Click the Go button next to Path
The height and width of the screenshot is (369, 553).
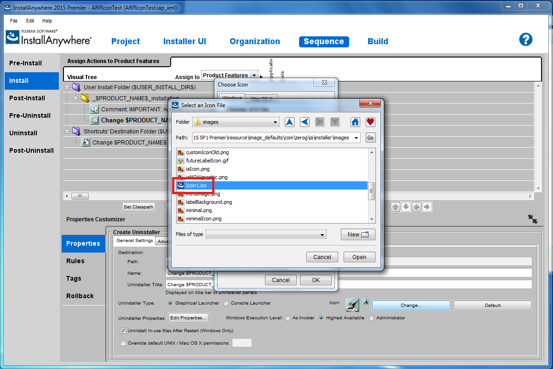(x=370, y=138)
